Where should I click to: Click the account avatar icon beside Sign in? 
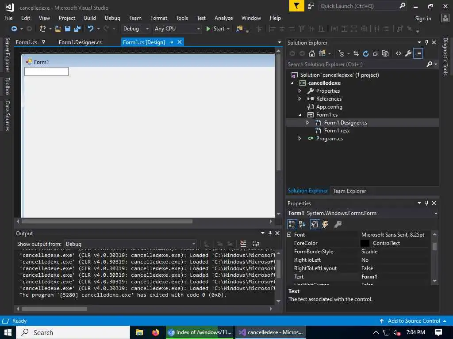(445, 18)
